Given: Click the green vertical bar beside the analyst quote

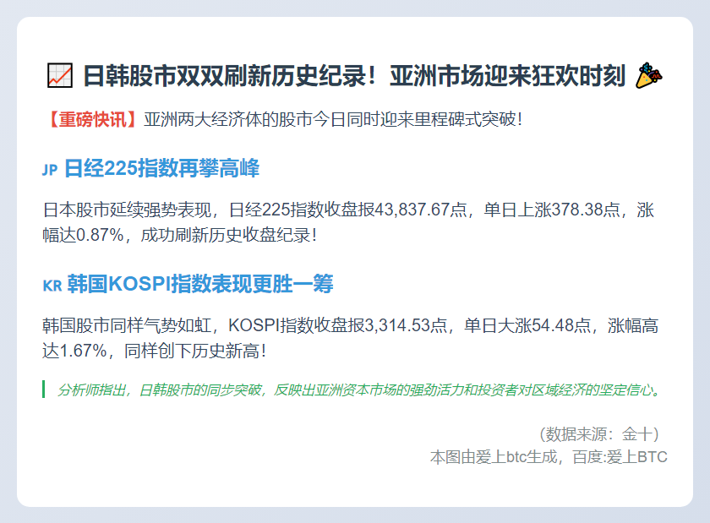Looking at the screenshot, I should click(44, 390).
